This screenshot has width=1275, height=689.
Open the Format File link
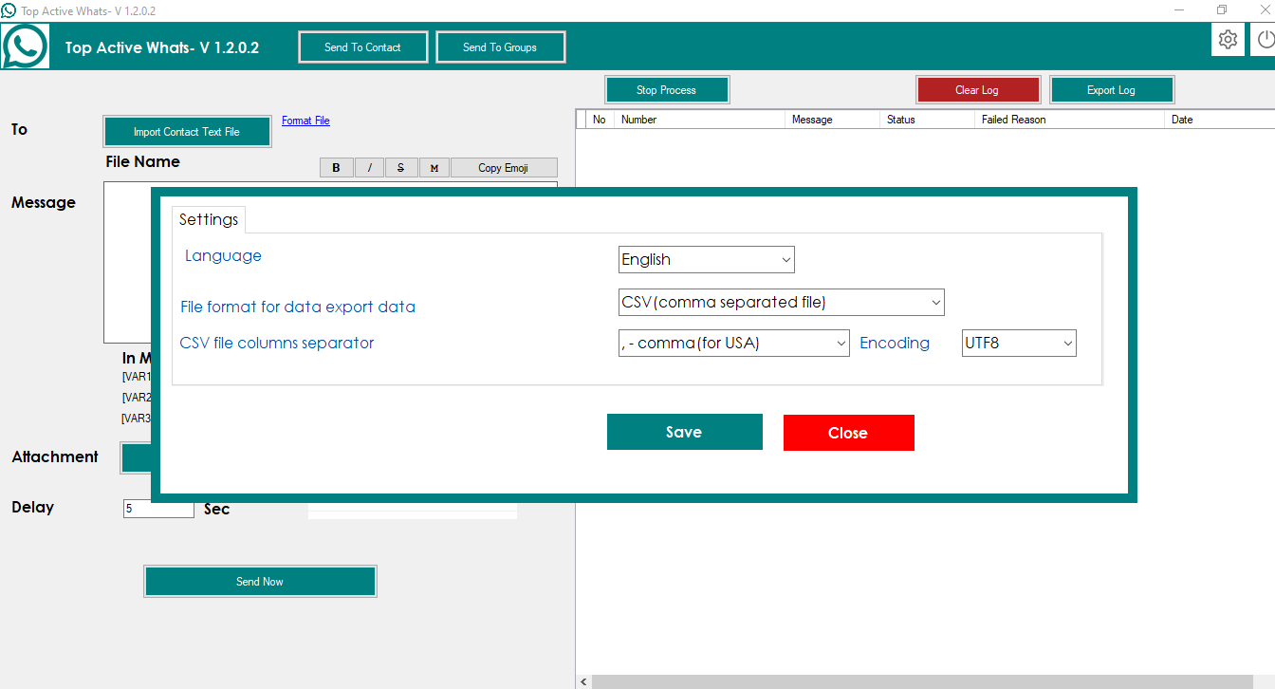(x=305, y=121)
